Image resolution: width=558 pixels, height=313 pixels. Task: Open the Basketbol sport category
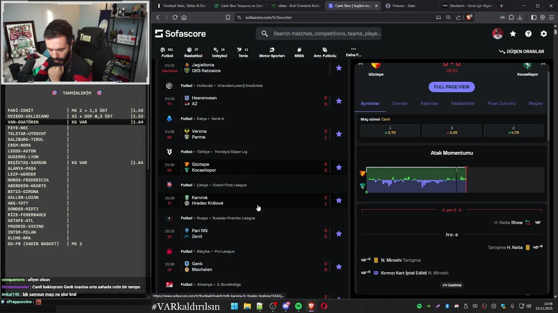click(193, 52)
